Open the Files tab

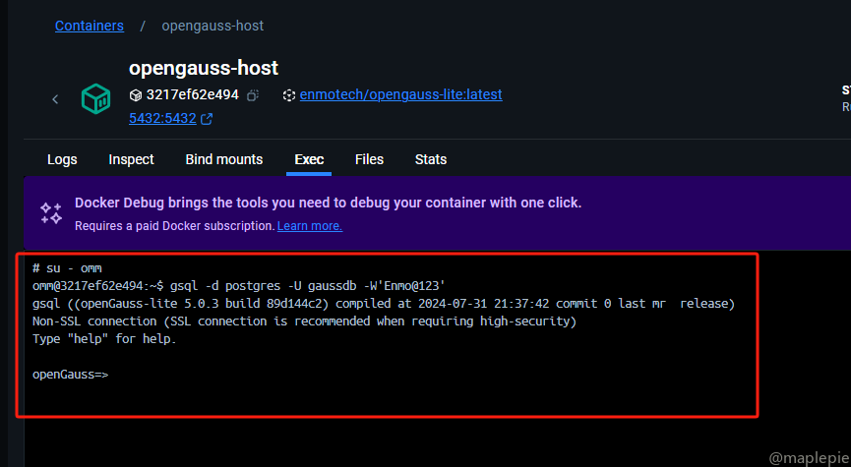point(370,159)
